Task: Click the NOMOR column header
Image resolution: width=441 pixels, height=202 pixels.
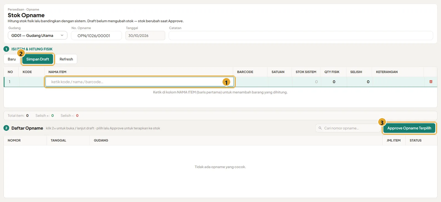Action: [x=14, y=140]
